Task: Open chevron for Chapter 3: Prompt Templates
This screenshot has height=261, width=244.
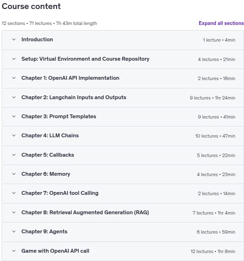Action: click(14, 116)
